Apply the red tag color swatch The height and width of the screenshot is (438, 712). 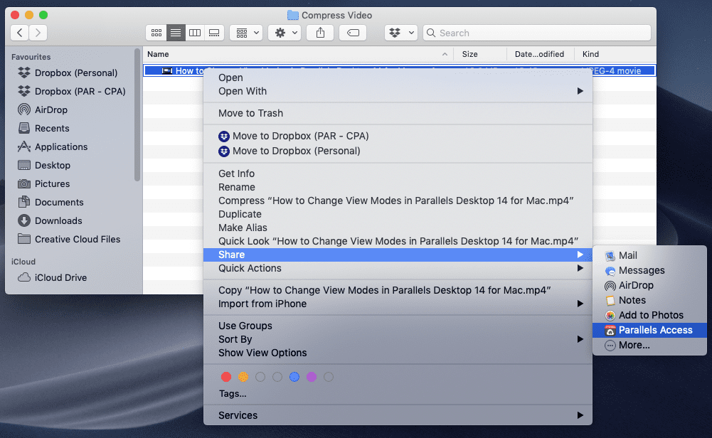tap(226, 377)
